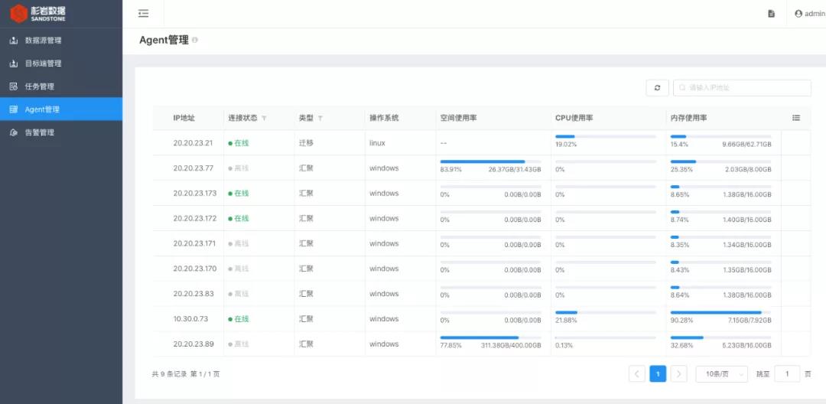This screenshot has height=404, width=826.
Task: Open the 类型 column filter
Action: [x=320, y=119]
